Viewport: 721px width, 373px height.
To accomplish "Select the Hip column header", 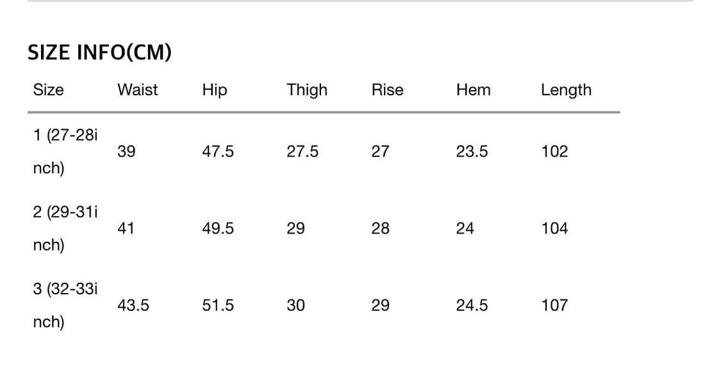I will (215, 90).
